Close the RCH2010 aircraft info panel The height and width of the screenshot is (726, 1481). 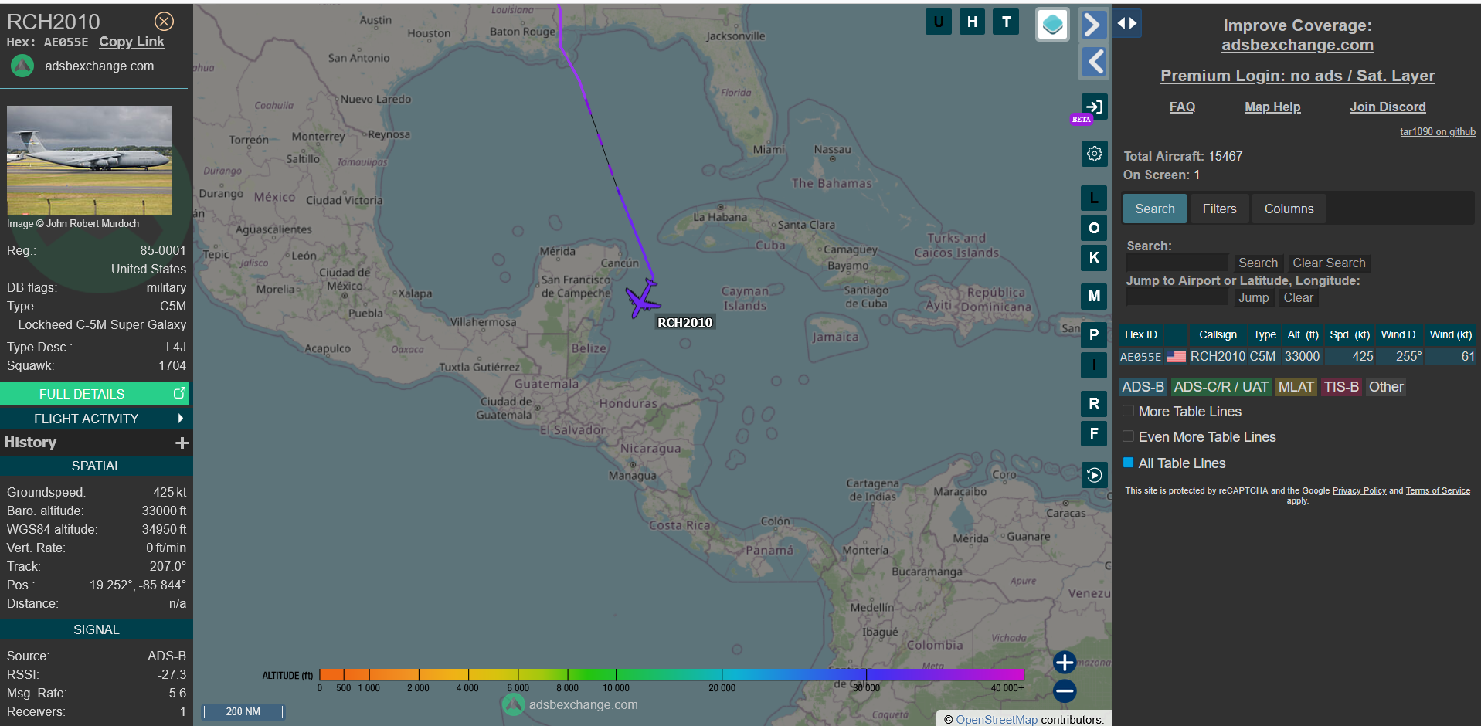pyautogui.click(x=164, y=21)
